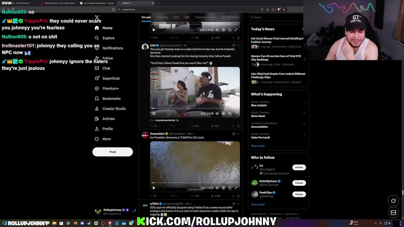Image resolution: width=404 pixels, height=227 pixels.
Task: Open ZAN video settings gear
Action: [223, 113]
